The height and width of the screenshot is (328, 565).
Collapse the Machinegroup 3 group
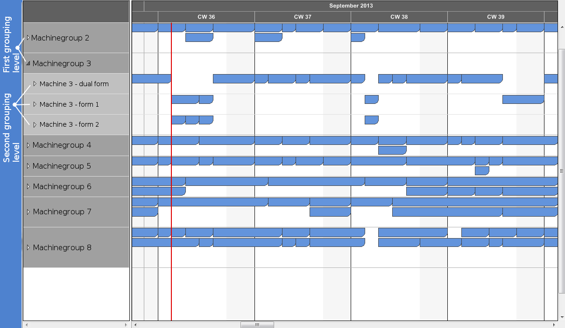(x=28, y=63)
